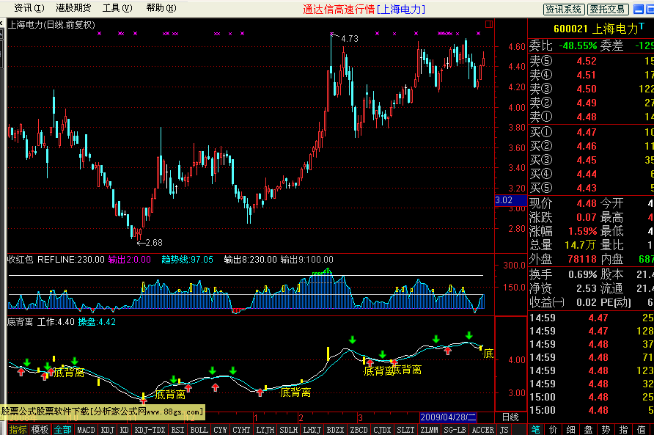Click the 分析家公式网 www.88gs.com link

coord(147,412)
